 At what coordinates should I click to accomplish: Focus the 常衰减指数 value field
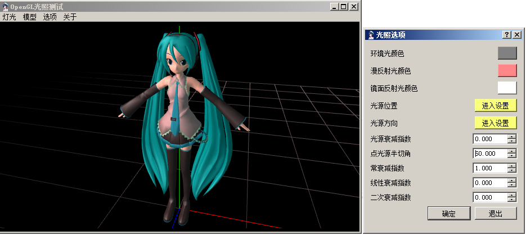(x=490, y=168)
